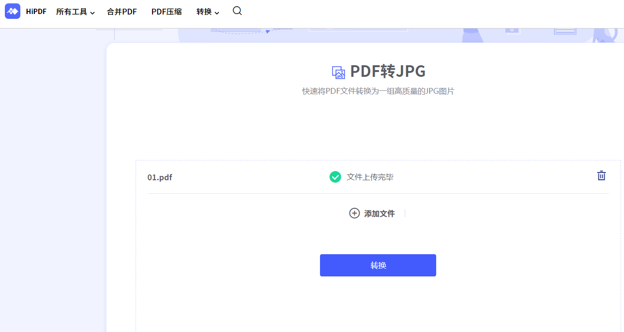The height and width of the screenshot is (332, 624).
Task: Select PDF压缩 from the top menu
Action: coord(166,12)
